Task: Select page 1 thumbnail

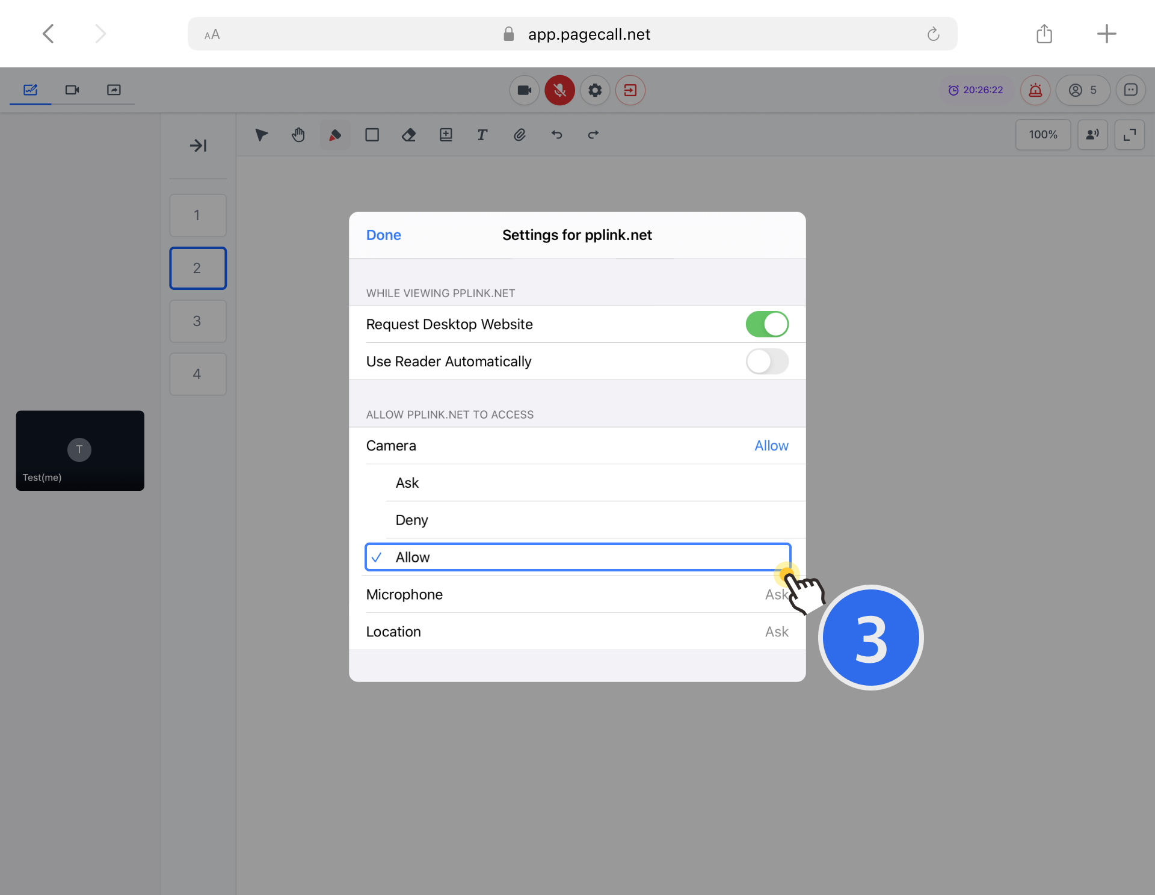Action: (198, 215)
